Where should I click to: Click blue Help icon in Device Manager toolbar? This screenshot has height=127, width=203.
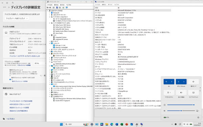57,8
